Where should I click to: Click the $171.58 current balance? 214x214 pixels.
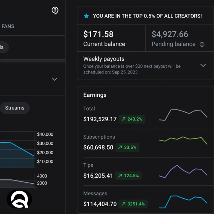point(98,34)
